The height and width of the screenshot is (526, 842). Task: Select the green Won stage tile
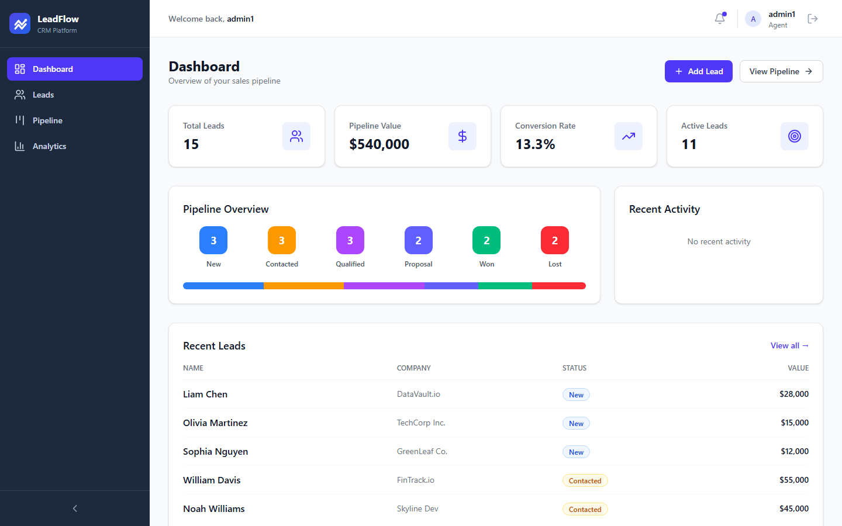click(486, 240)
